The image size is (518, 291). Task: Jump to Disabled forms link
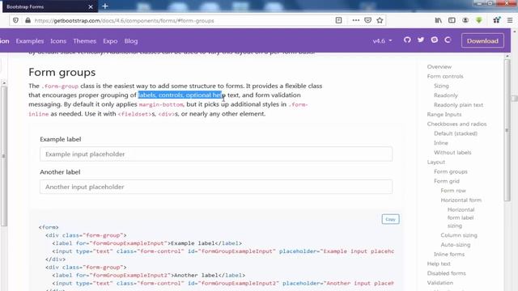[x=446, y=273]
